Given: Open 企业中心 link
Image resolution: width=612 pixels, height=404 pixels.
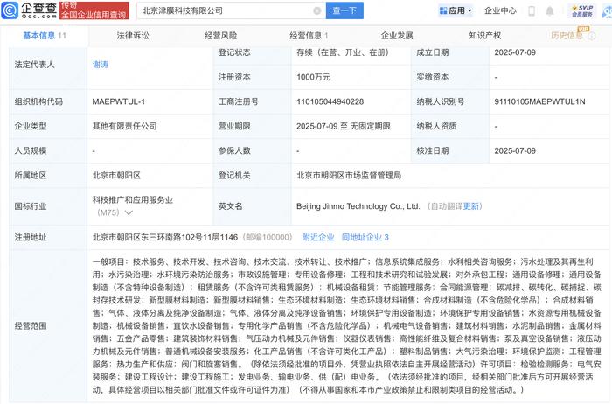Looking at the screenshot, I should click(500, 10).
